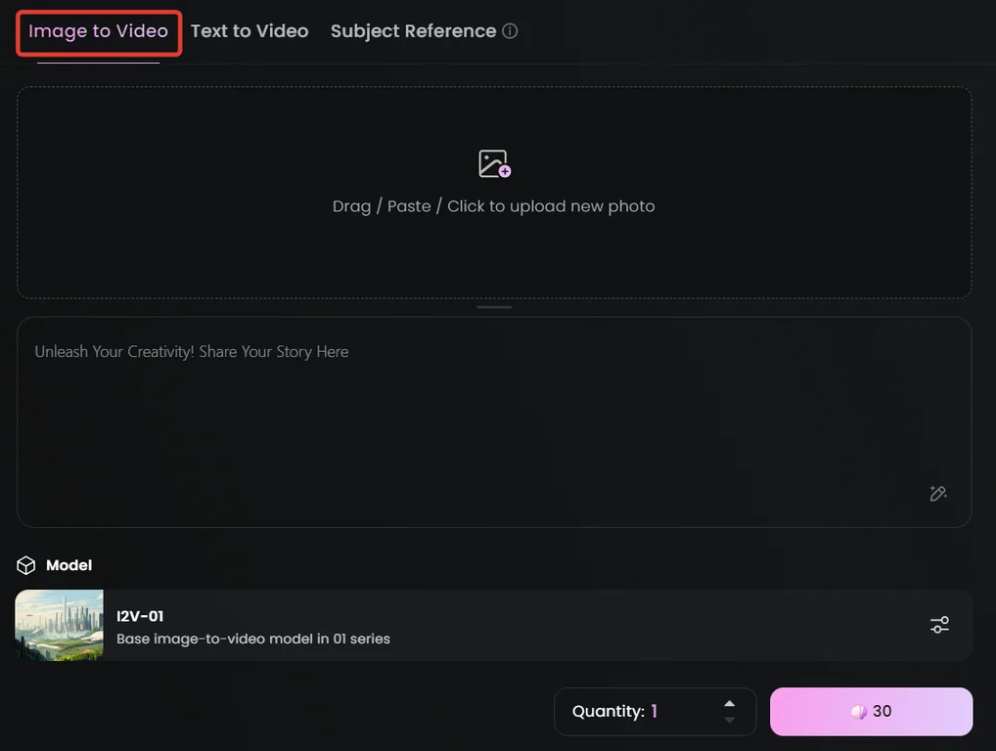Click the resize handle below the upload area
Viewport: 996px width, 751px height.
(x=494, y=307)
